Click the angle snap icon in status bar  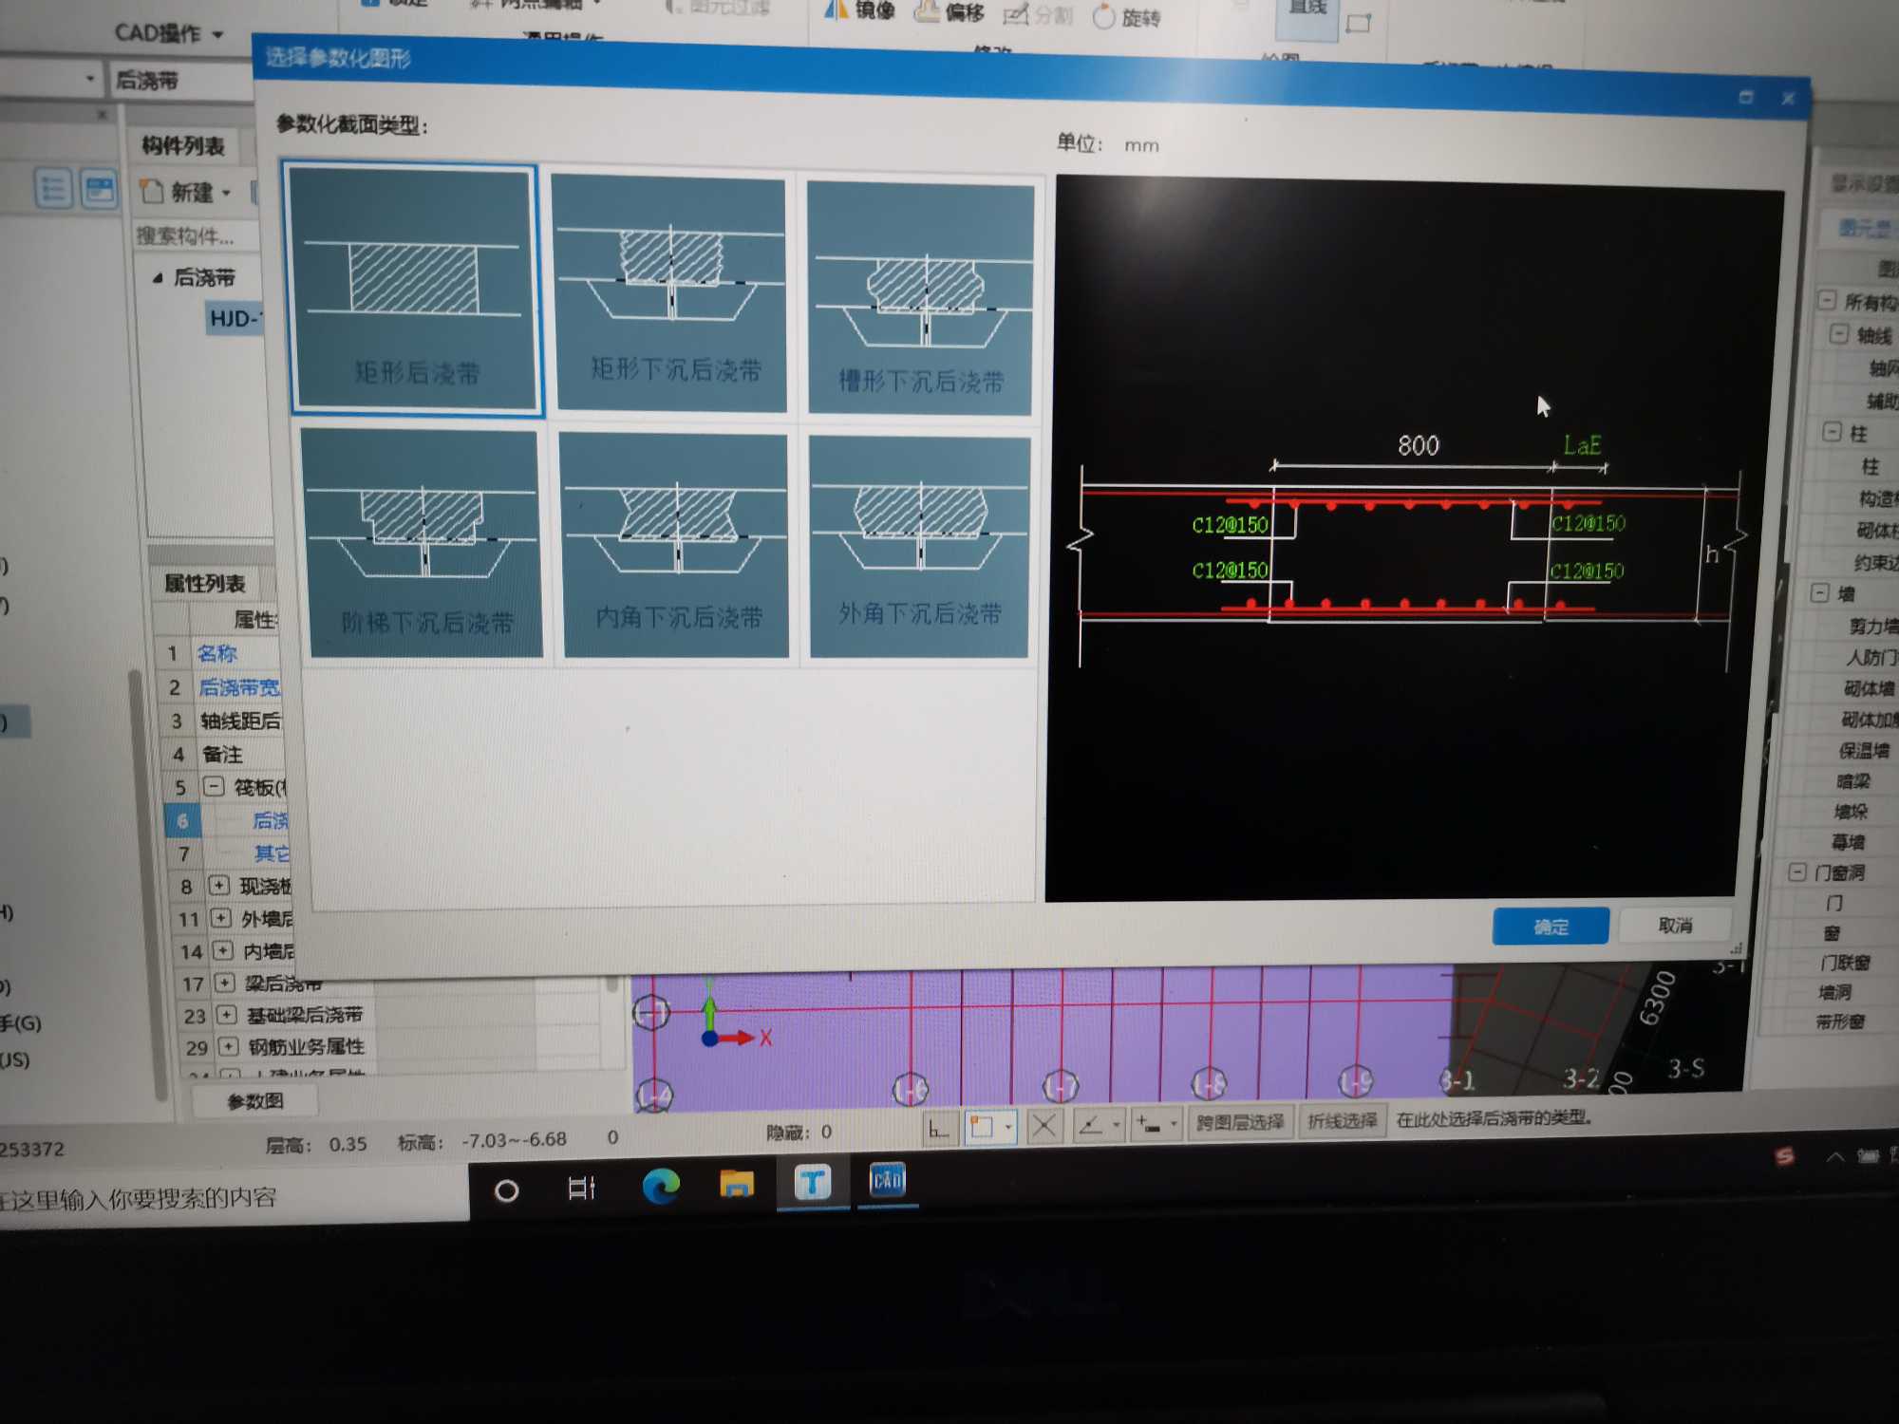click(1091, 1126)
